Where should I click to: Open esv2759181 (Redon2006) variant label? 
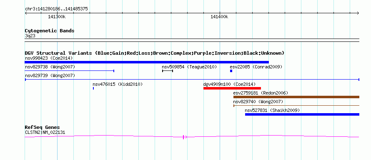tap(261, 93)
